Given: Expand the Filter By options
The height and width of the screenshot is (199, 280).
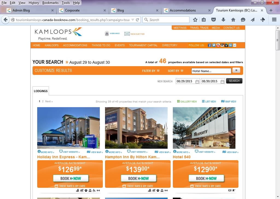Looking at the screenshot, I should [151, 71].
